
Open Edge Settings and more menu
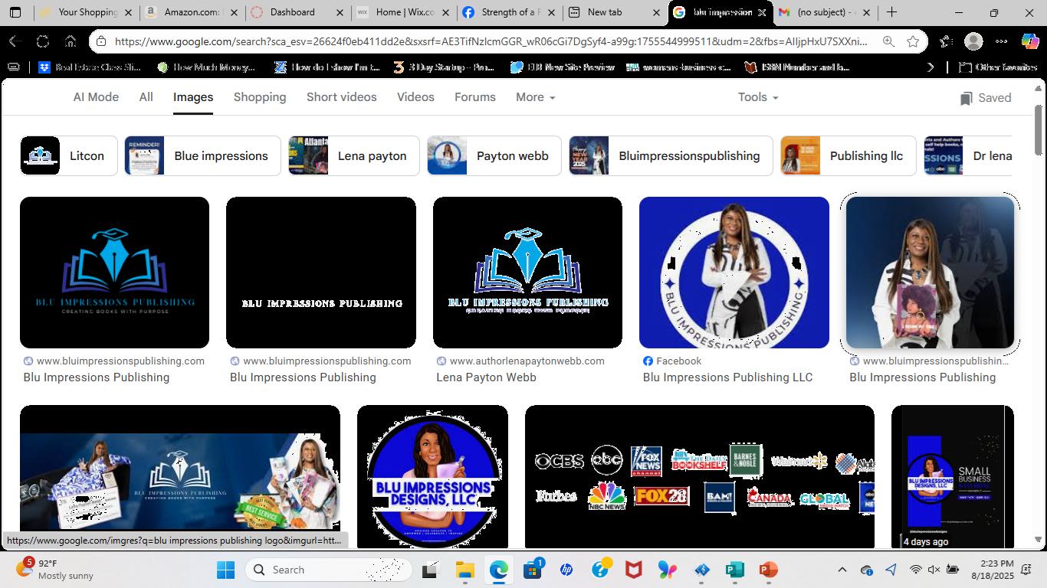pyautogui.click(x=1002, y=41)
